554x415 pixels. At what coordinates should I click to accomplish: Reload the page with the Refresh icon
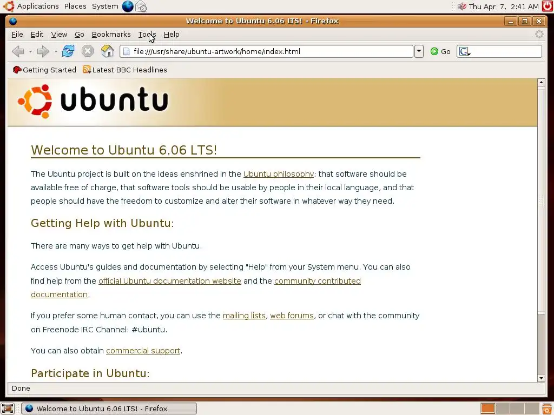pyautogui.click(x=68, y=51)
